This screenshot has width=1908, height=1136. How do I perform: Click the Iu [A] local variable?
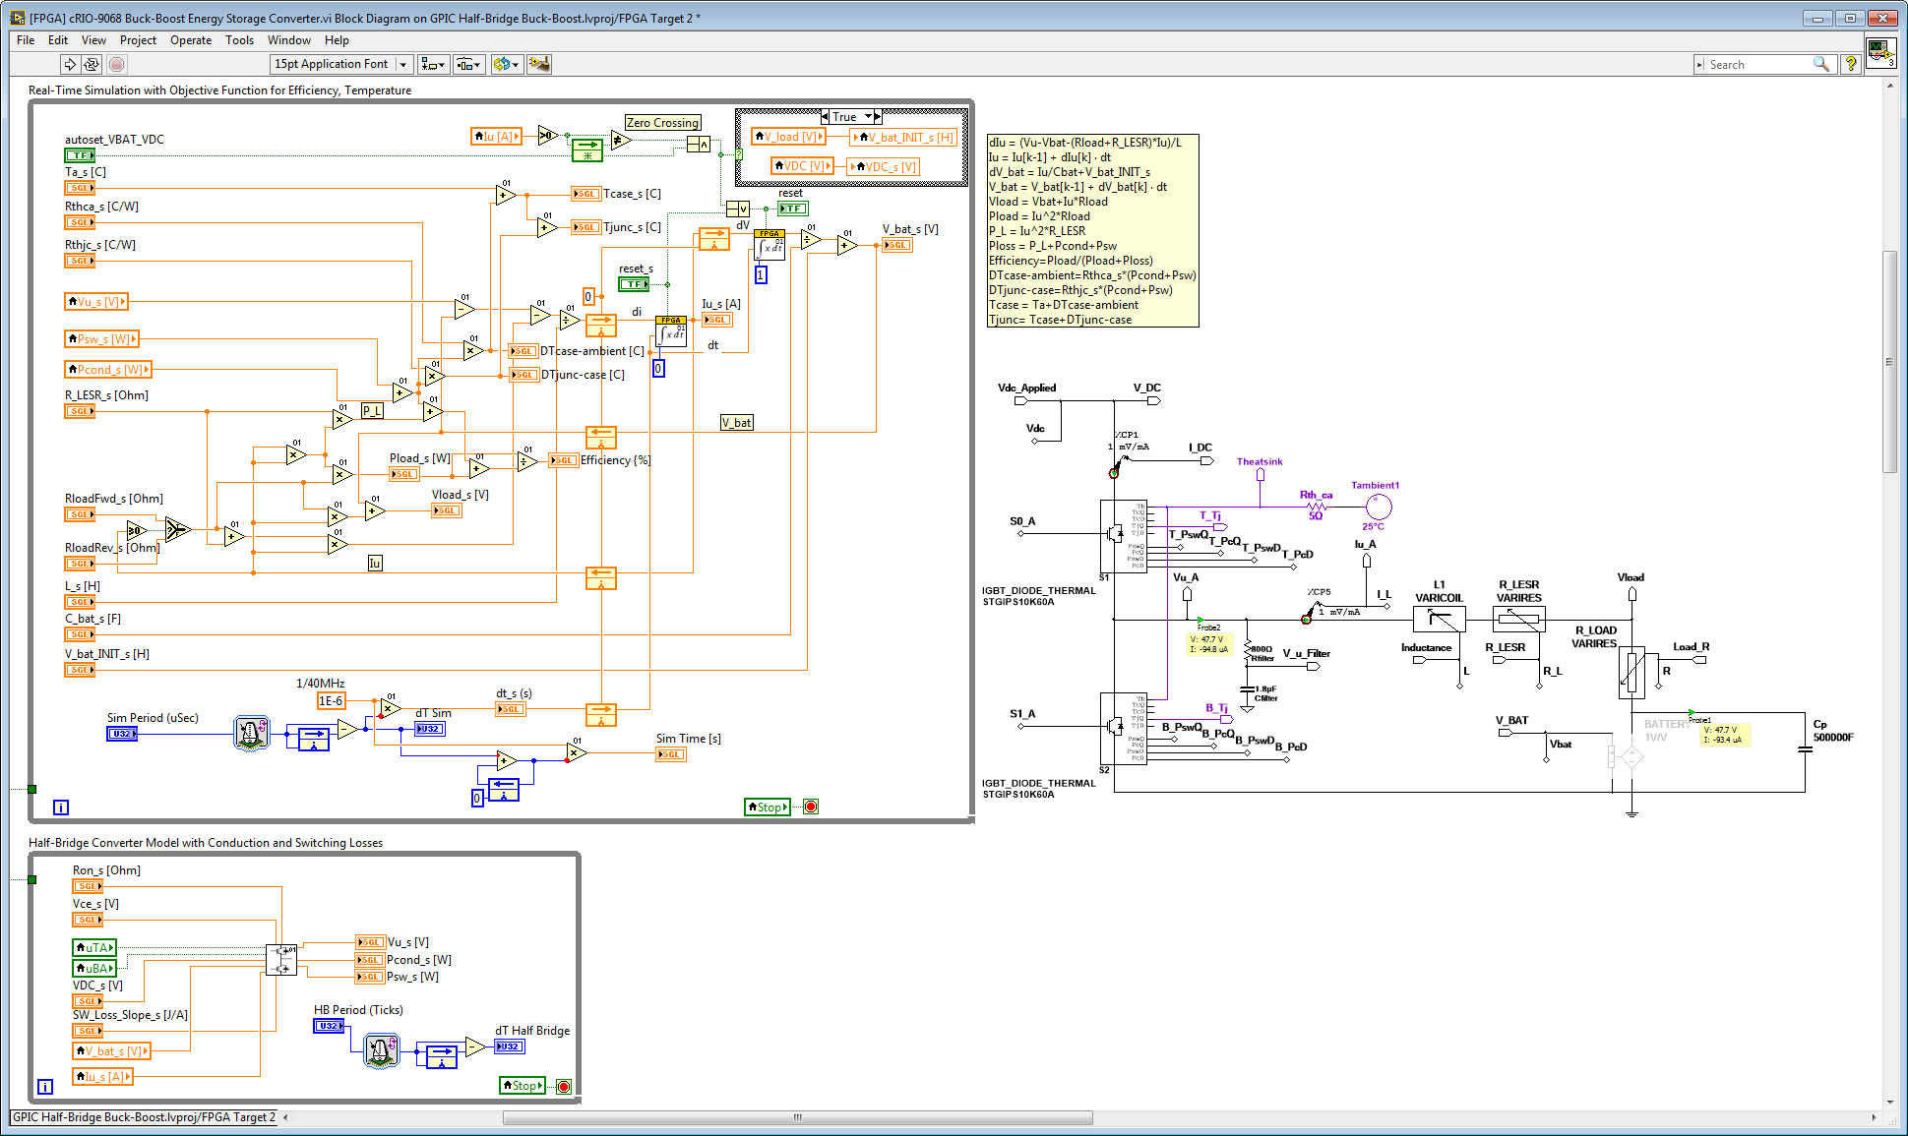(496, 137)
